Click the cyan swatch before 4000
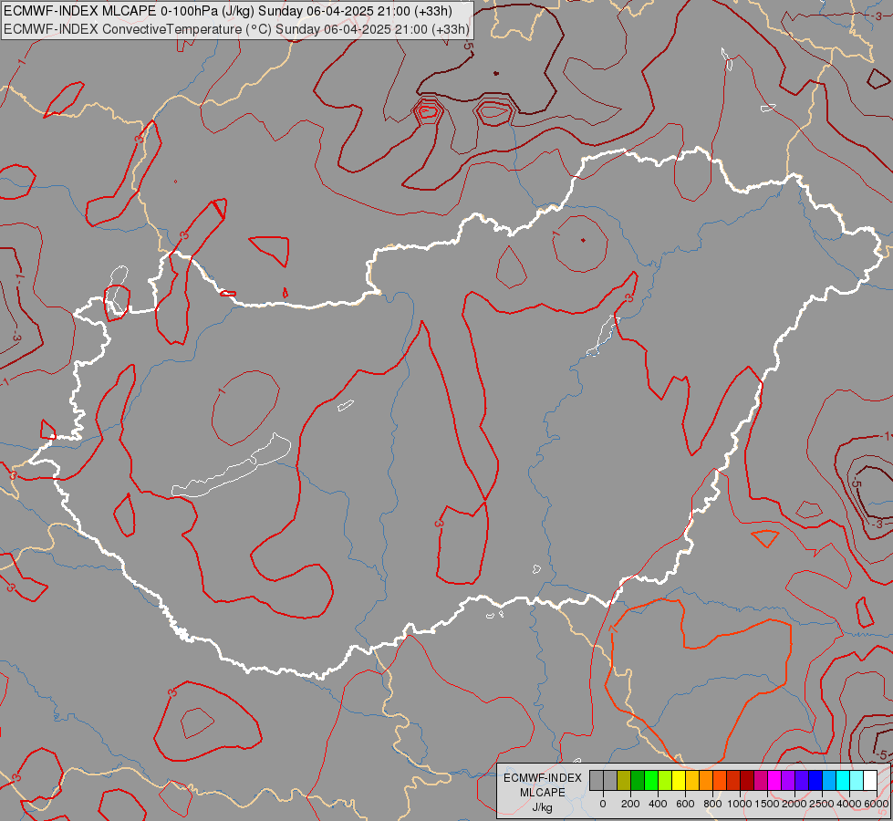This screenshot has width=893, height=821. (844, 781)
